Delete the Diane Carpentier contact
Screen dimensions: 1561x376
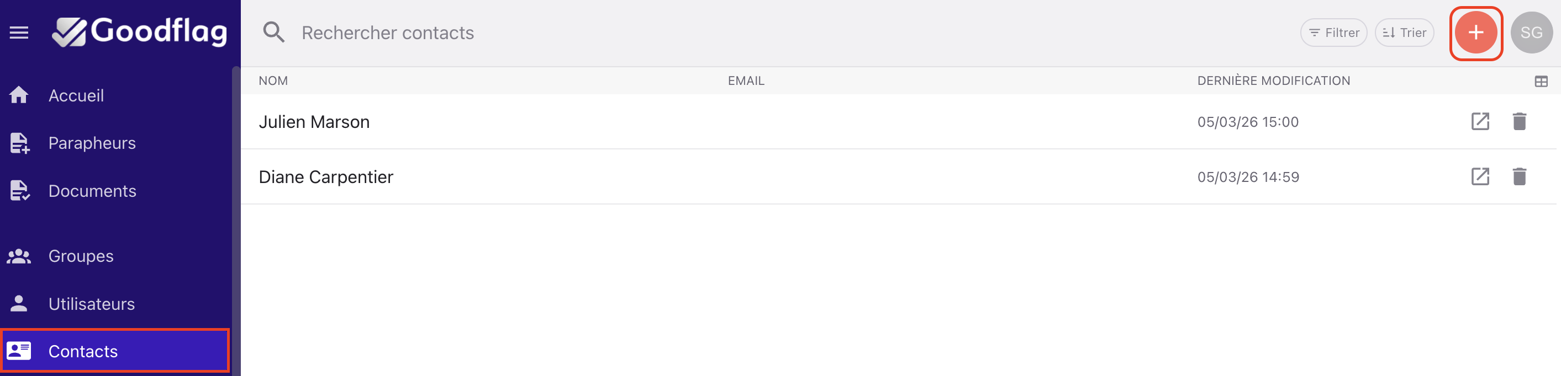pos(1519,176)
